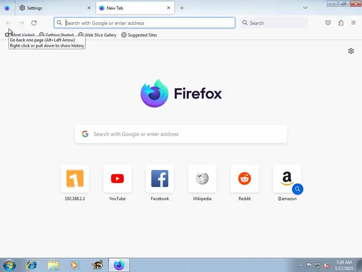The width and height of the screenshot is (362, 272).
Task: Click the Reddit tile label
Action: pos(245,199)
